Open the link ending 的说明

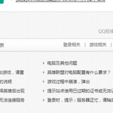coord(6,82)
